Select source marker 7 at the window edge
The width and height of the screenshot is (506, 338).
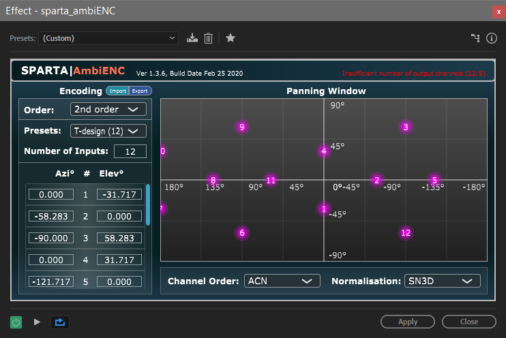tap(163, 209)
